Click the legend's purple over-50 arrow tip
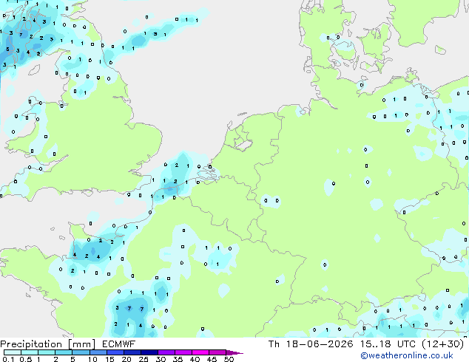Screen dimensions: 469x362 pyautogui.click(x=234, y=353)
